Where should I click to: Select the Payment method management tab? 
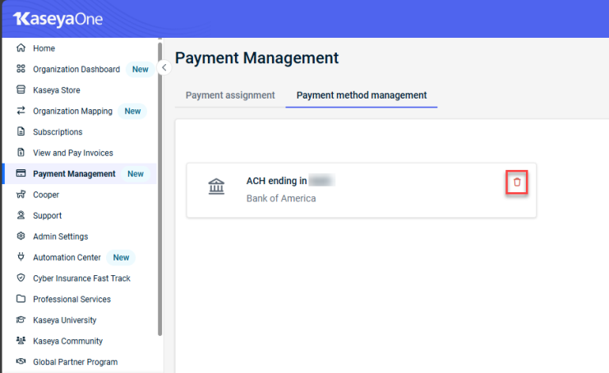(x=362, y=95)
